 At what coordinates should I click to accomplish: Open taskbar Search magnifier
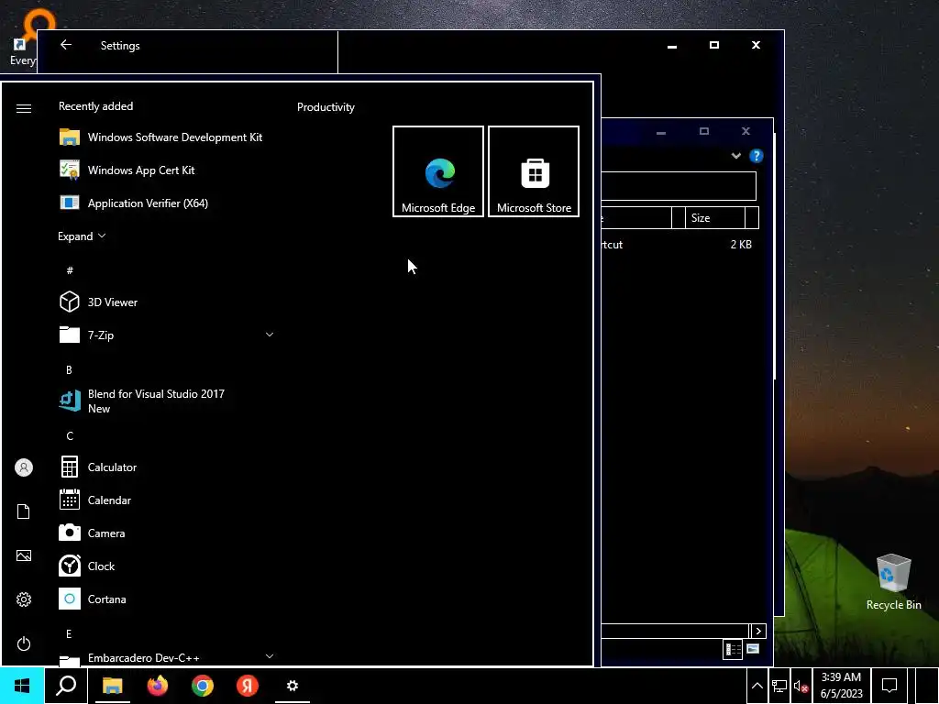tap(66, 686)
